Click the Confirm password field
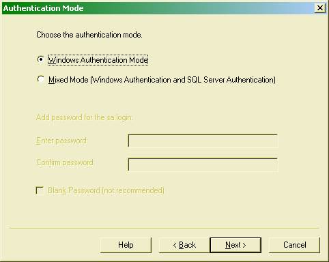 (x=203, y=164)
